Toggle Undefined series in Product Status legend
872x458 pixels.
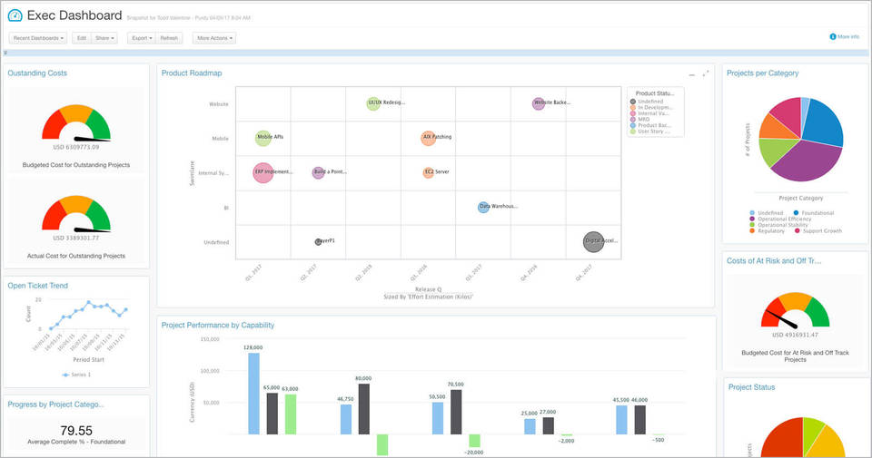649,102
